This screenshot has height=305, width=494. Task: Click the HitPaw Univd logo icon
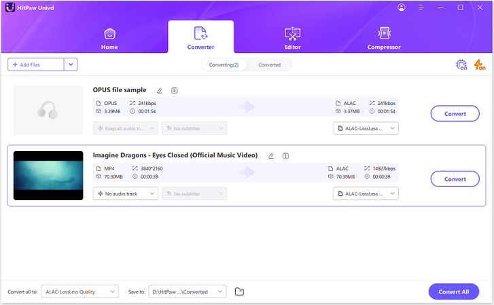[x=10, y=7]
